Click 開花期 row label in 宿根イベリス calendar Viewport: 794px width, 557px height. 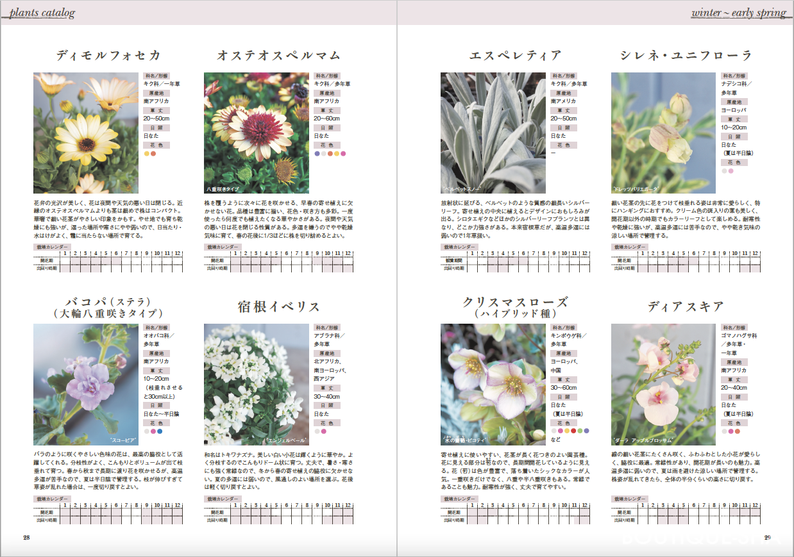tap(217, 513)
